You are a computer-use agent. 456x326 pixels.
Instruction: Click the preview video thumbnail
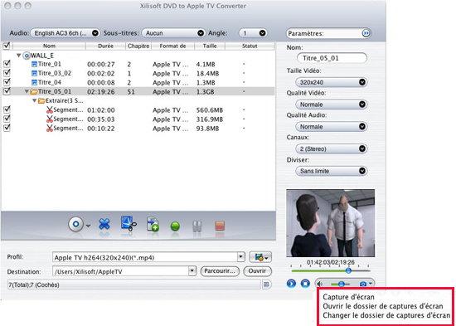click(x=330, y=223)
